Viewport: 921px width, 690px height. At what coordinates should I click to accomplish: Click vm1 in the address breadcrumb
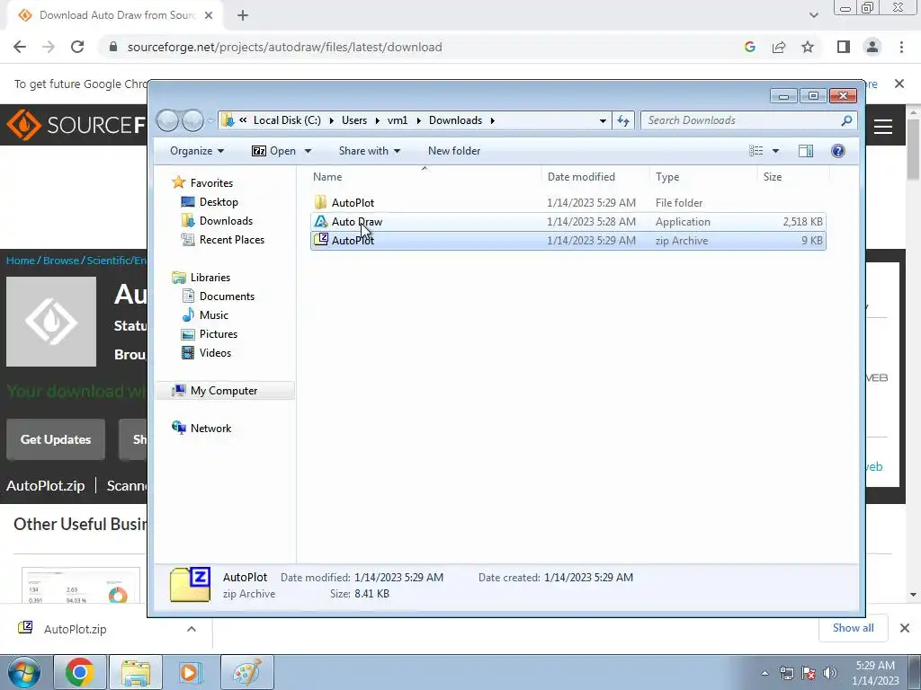397,120
